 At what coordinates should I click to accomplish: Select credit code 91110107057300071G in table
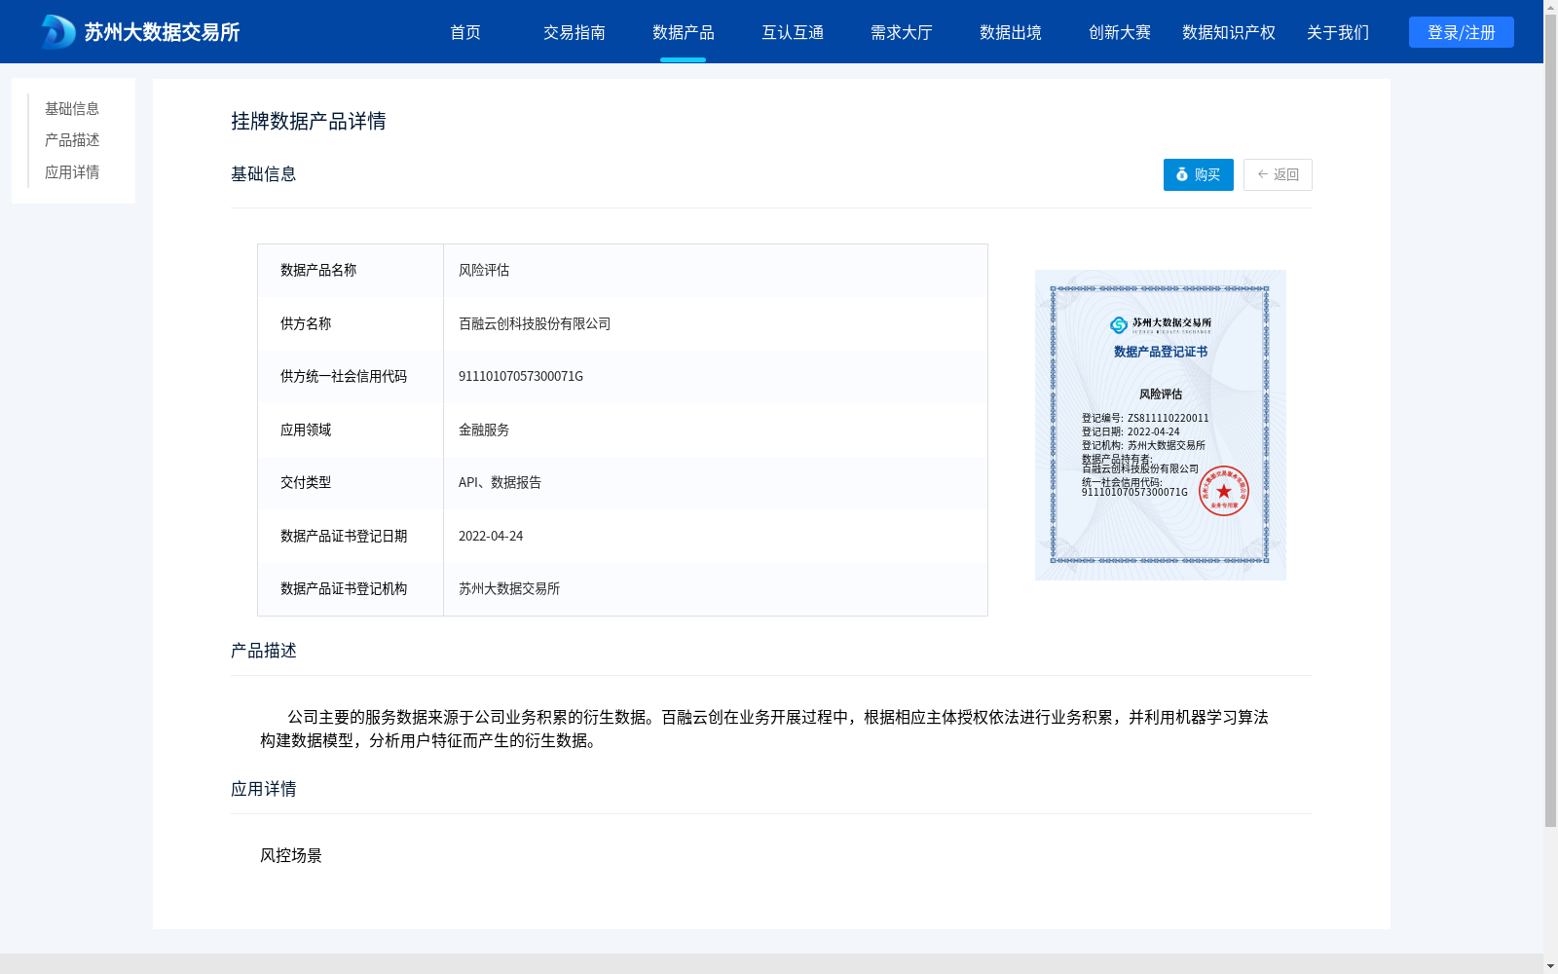[x=521, y=377]
